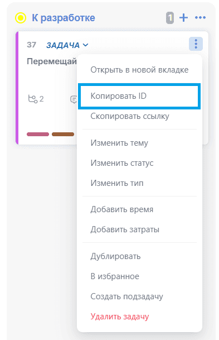Click the pink color tag on card

[38, 134]
